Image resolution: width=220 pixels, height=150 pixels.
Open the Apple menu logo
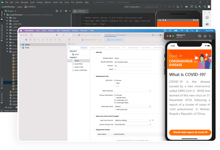(x=21, y=31)
